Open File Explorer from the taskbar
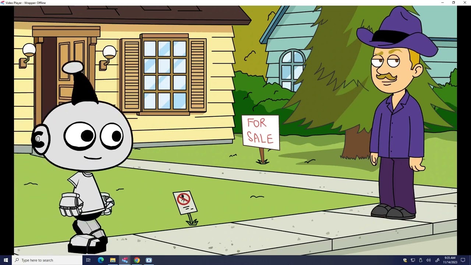 tap(113, 260)
